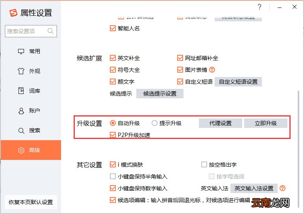Open the 常用 settings tab
Image resolution: width=304 pixels, height=214 pixels.
click(31, 51)
